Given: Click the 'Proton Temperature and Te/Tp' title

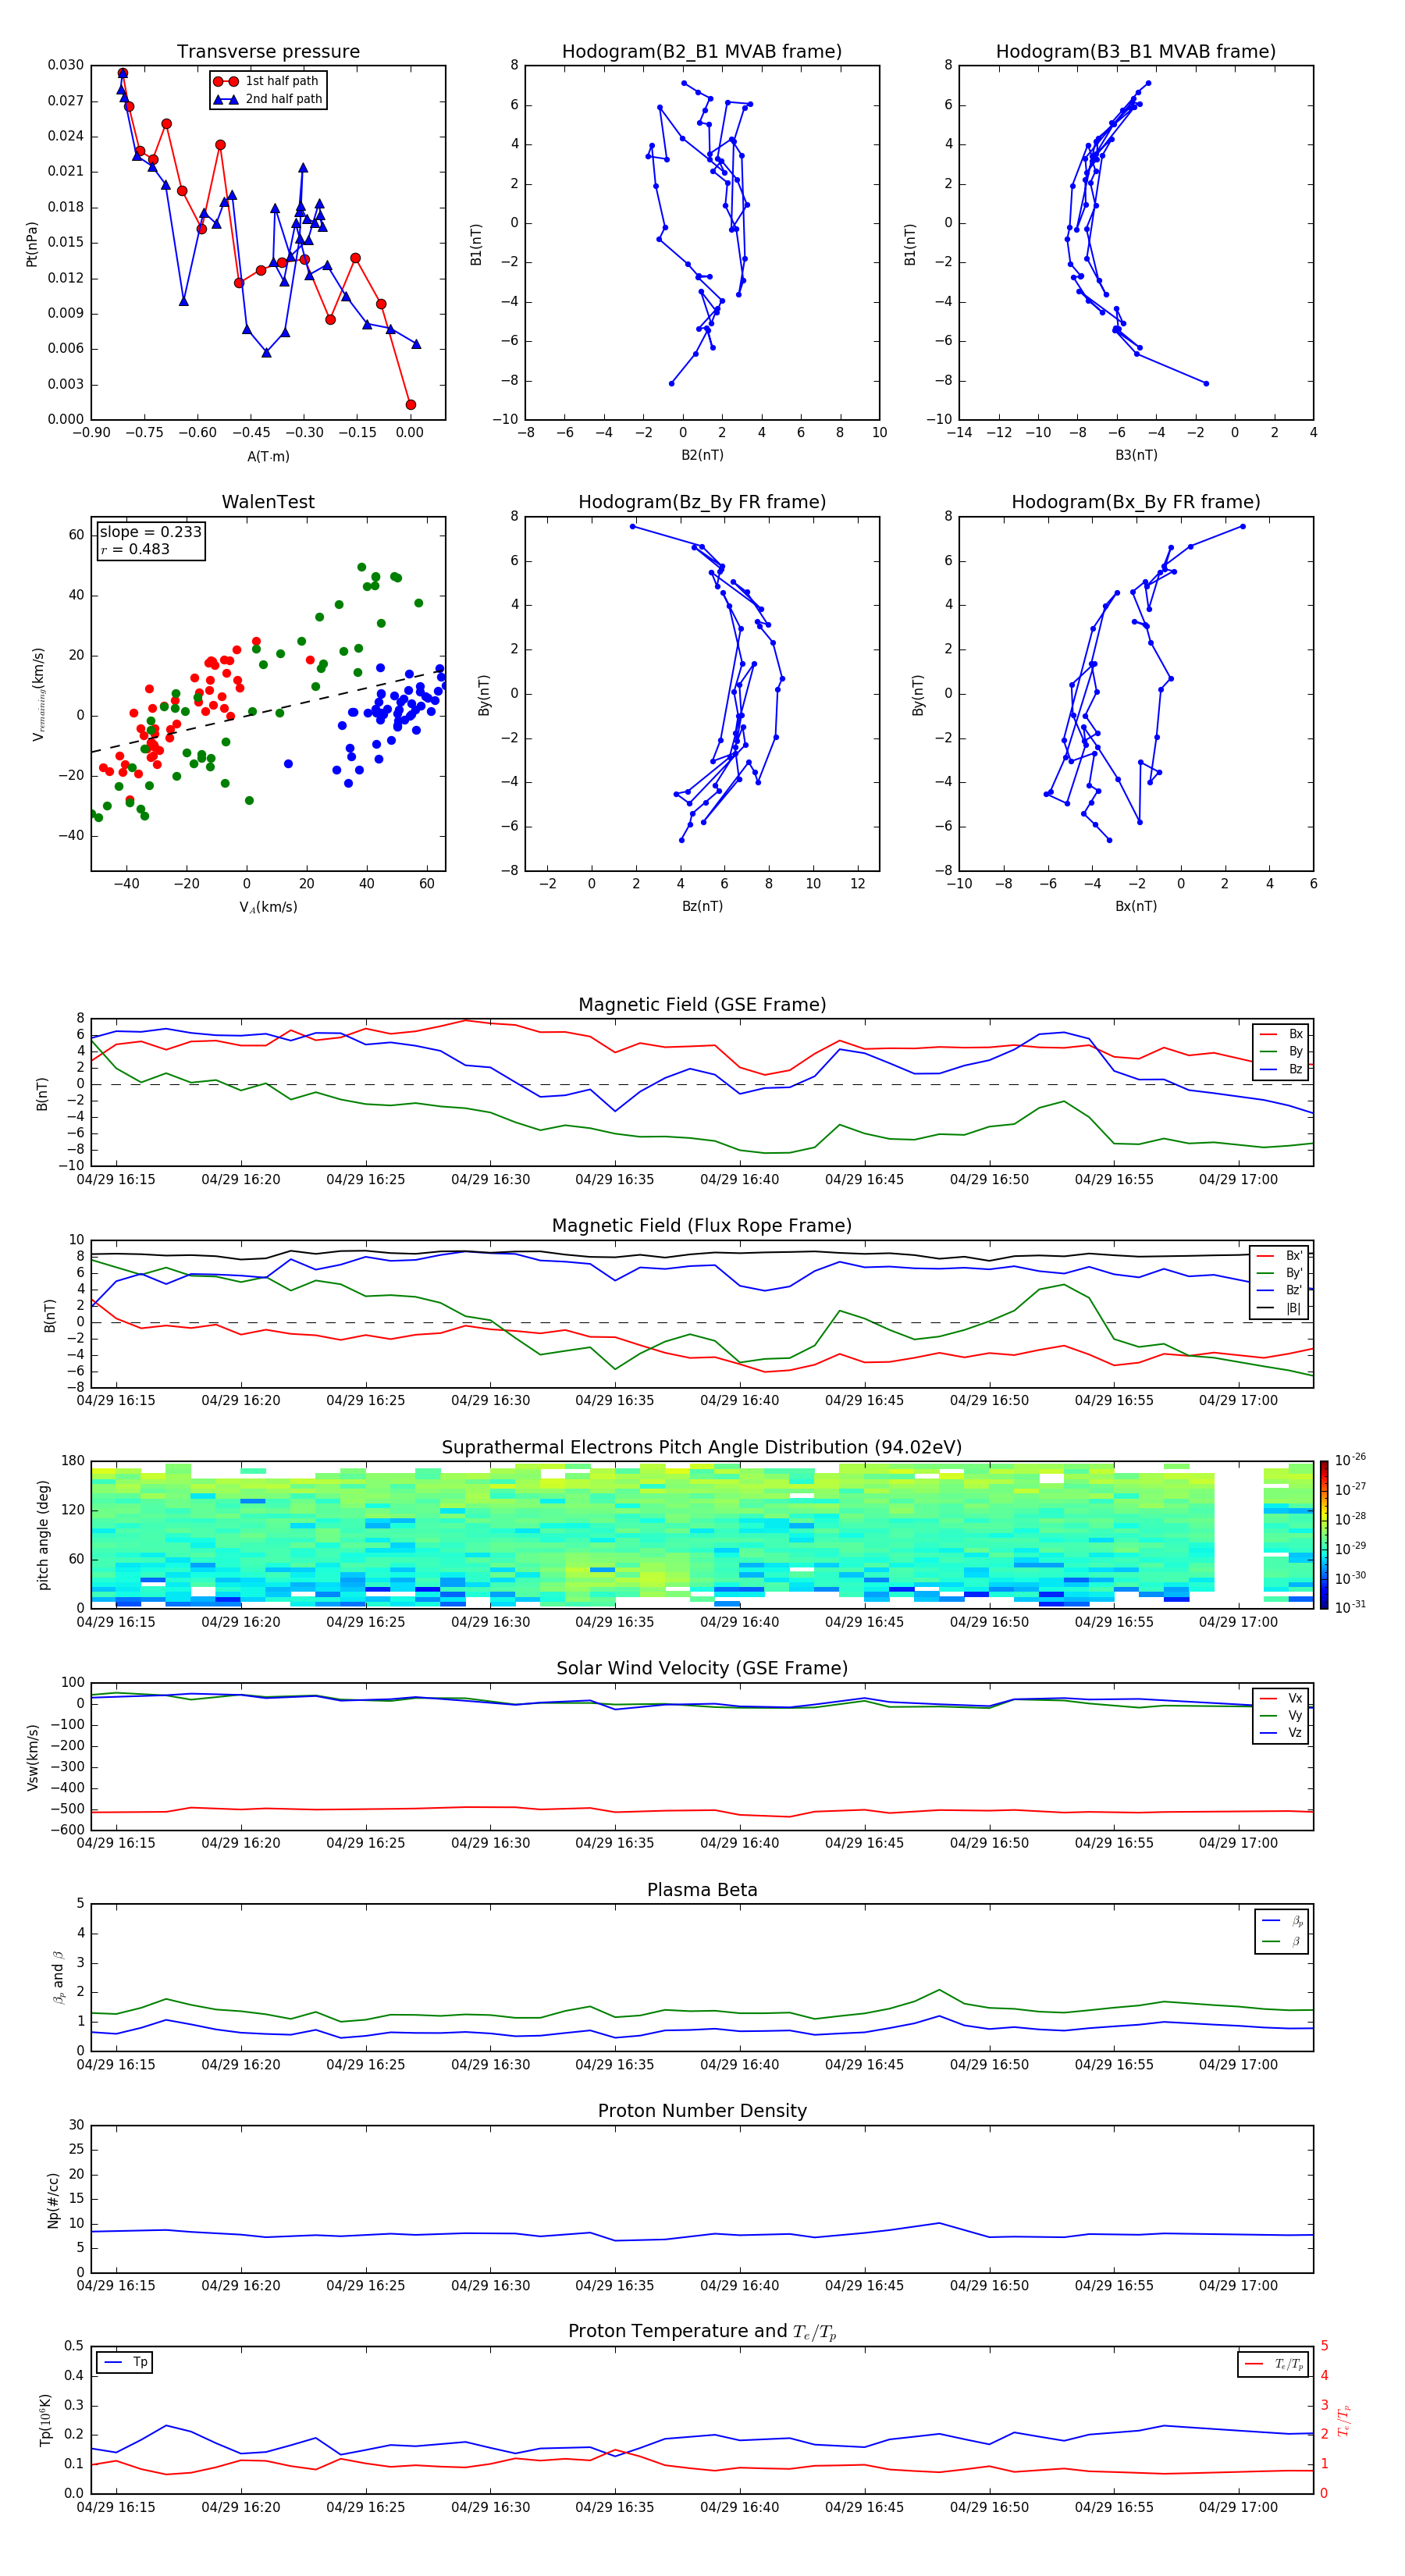Looking at the screenshot, I should 702,2332.
